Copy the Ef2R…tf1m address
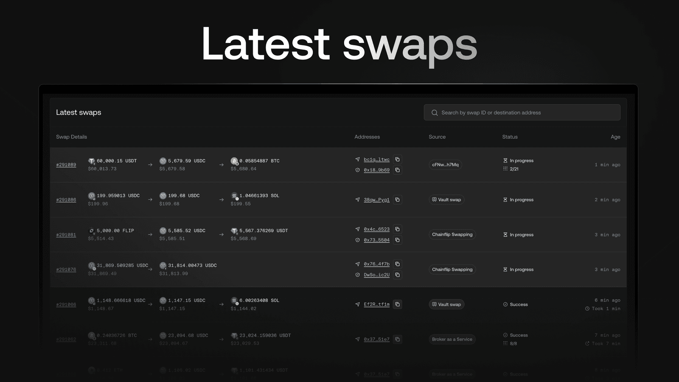This screenshot has height=382, width=679. (x=397, y=304)
